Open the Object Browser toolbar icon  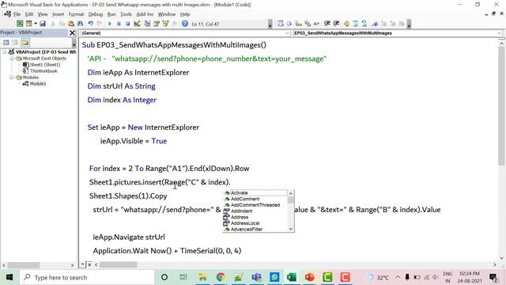coord(165,24)
